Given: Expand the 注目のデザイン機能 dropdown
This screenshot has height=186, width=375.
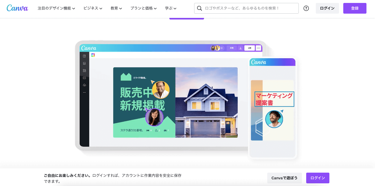Looking at the screenshot, I should 56,8.
